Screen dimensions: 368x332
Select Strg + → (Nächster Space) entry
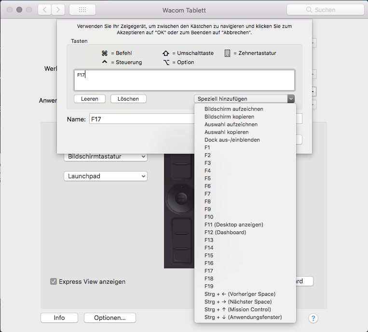(245, 302)
